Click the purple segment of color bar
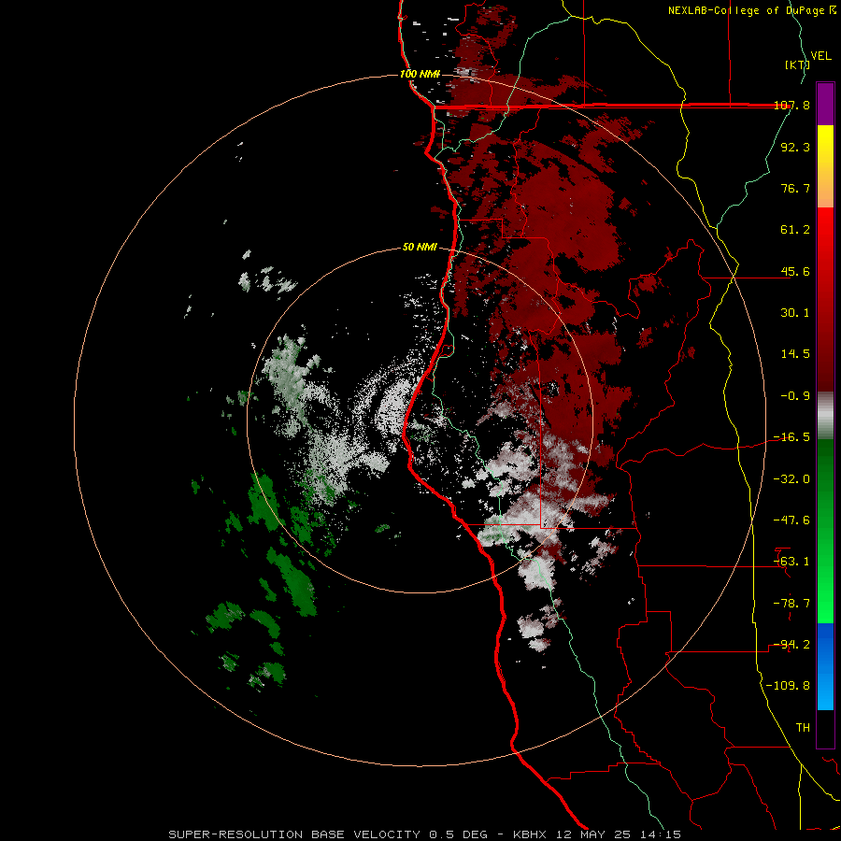This screenshot has width=841, height=841. pos(825,104)
